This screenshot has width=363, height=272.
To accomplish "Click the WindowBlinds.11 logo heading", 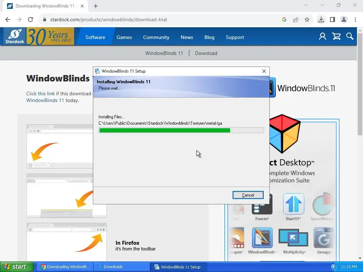I will tap(306, 88).
